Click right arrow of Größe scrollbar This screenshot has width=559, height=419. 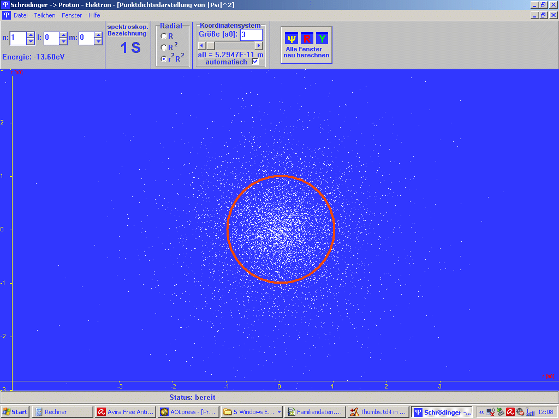point(259,46)
